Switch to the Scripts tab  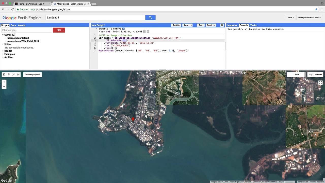pos(5,25)
